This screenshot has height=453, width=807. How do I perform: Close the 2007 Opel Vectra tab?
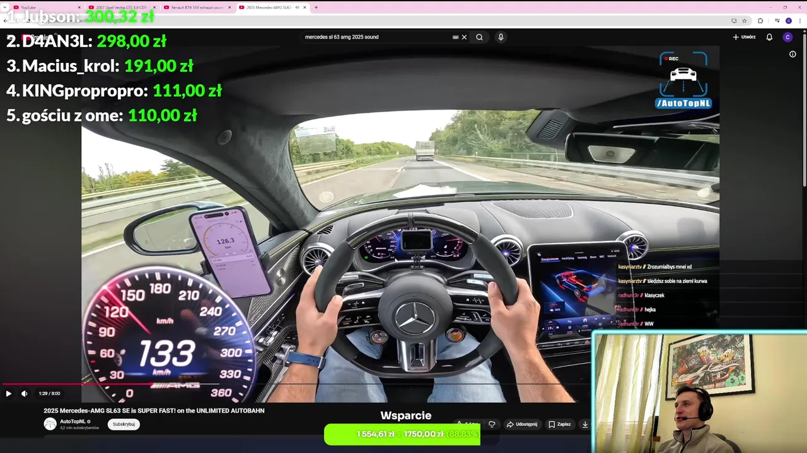(154, 8)
